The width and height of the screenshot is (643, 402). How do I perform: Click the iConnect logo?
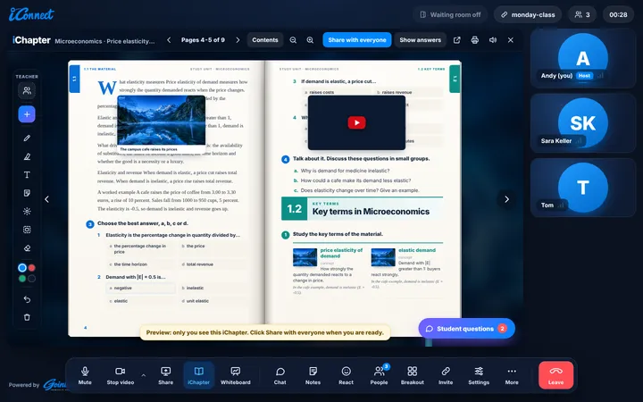click(31, 14)
